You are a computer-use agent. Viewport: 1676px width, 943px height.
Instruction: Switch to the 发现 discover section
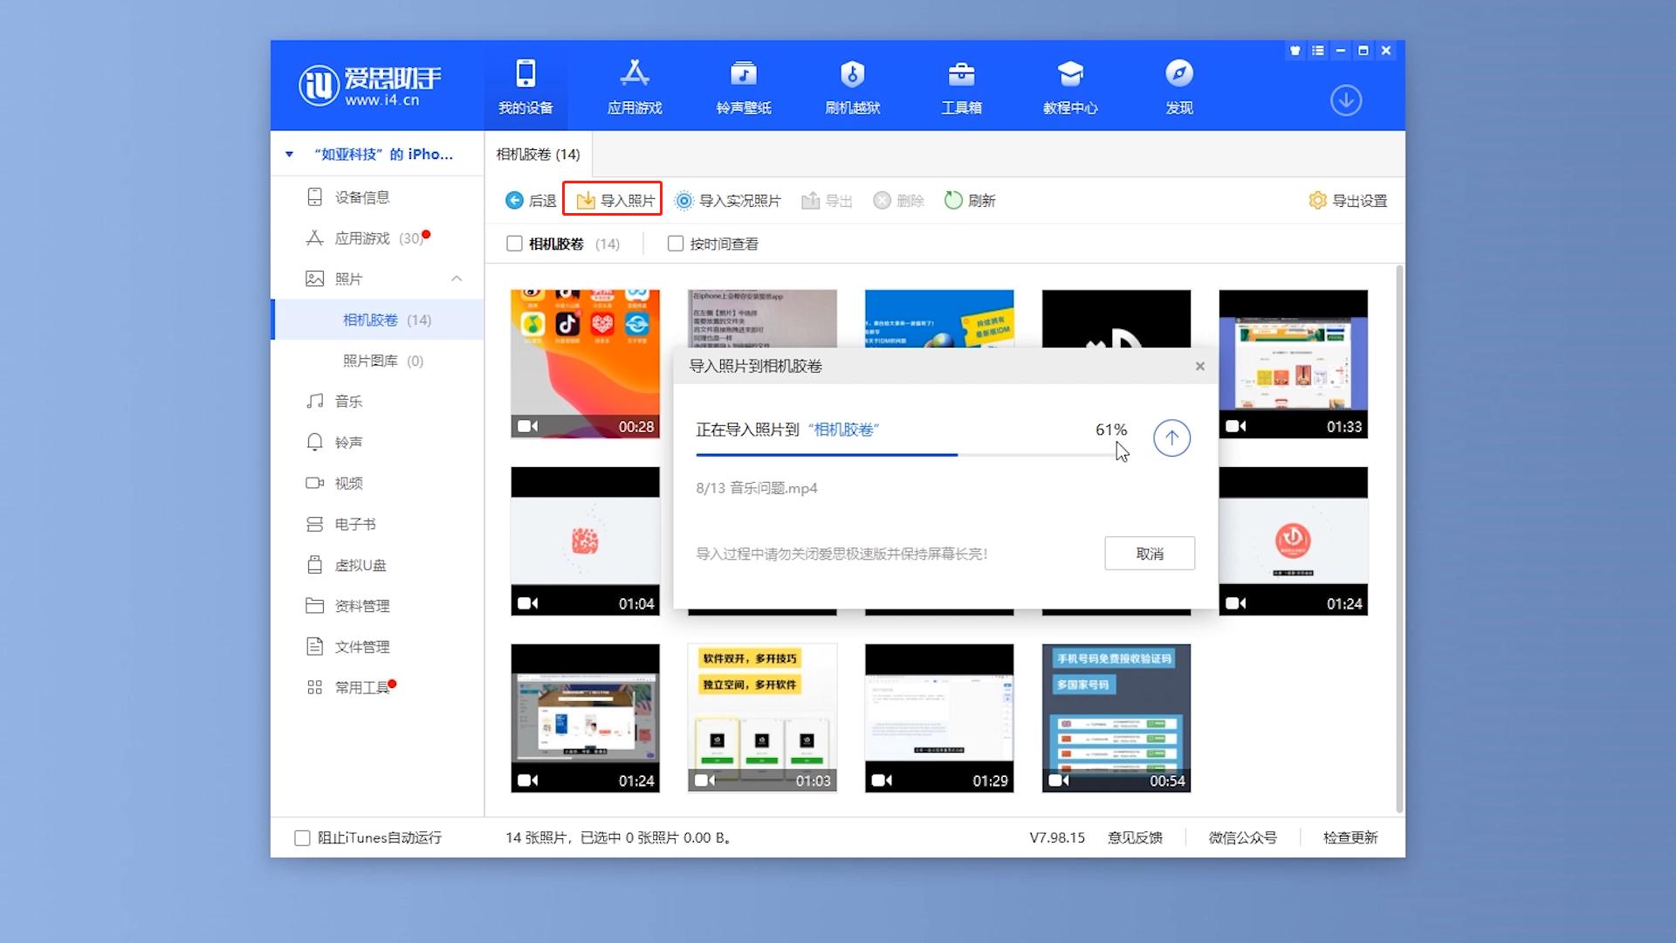[x=1179, y=85]
